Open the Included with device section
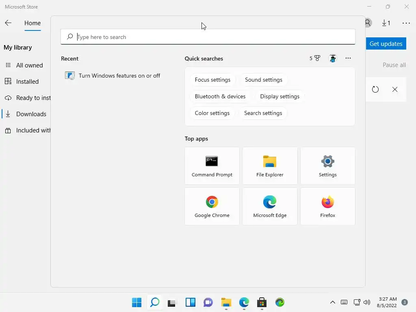 [28, 130]
